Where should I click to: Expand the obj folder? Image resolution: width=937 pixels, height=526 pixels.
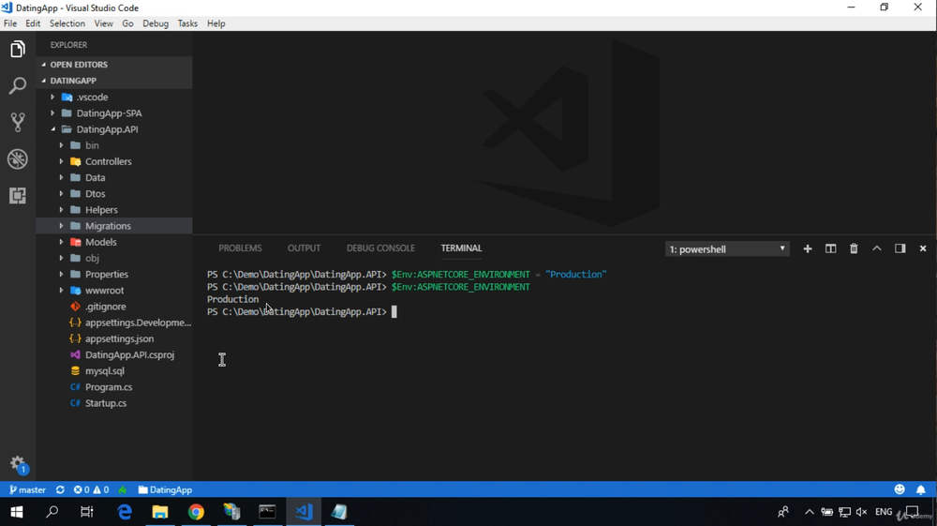coord(92,258)
